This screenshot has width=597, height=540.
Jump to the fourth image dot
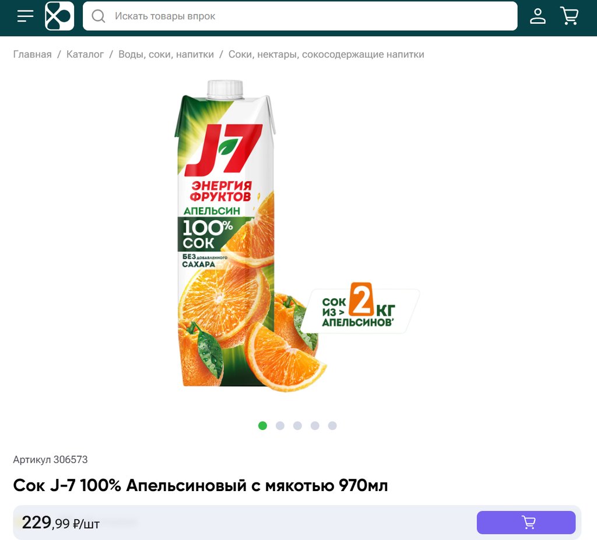pos(315,425)
